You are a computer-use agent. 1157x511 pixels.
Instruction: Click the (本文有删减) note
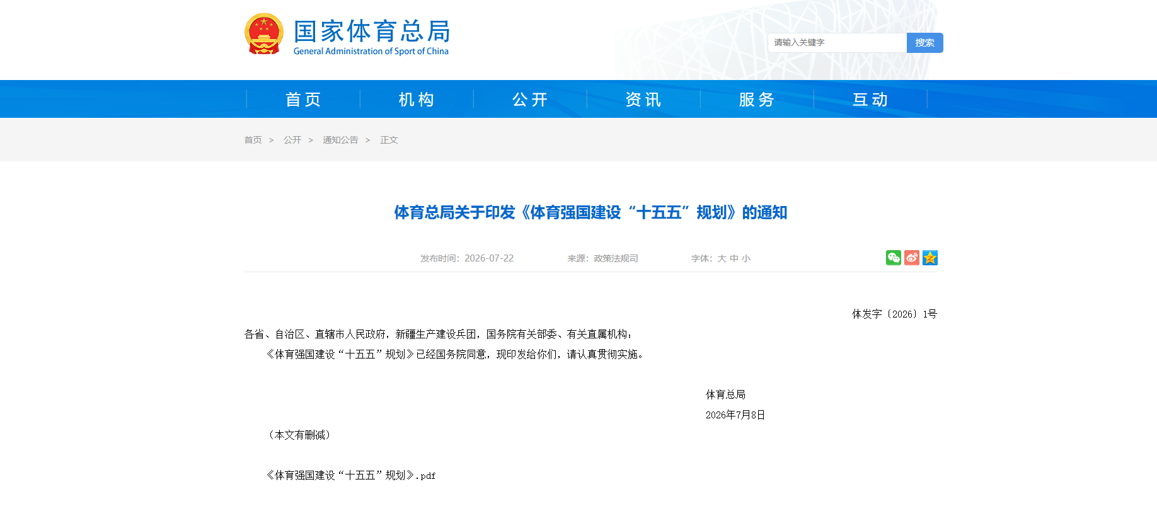(x=299, y=435)
